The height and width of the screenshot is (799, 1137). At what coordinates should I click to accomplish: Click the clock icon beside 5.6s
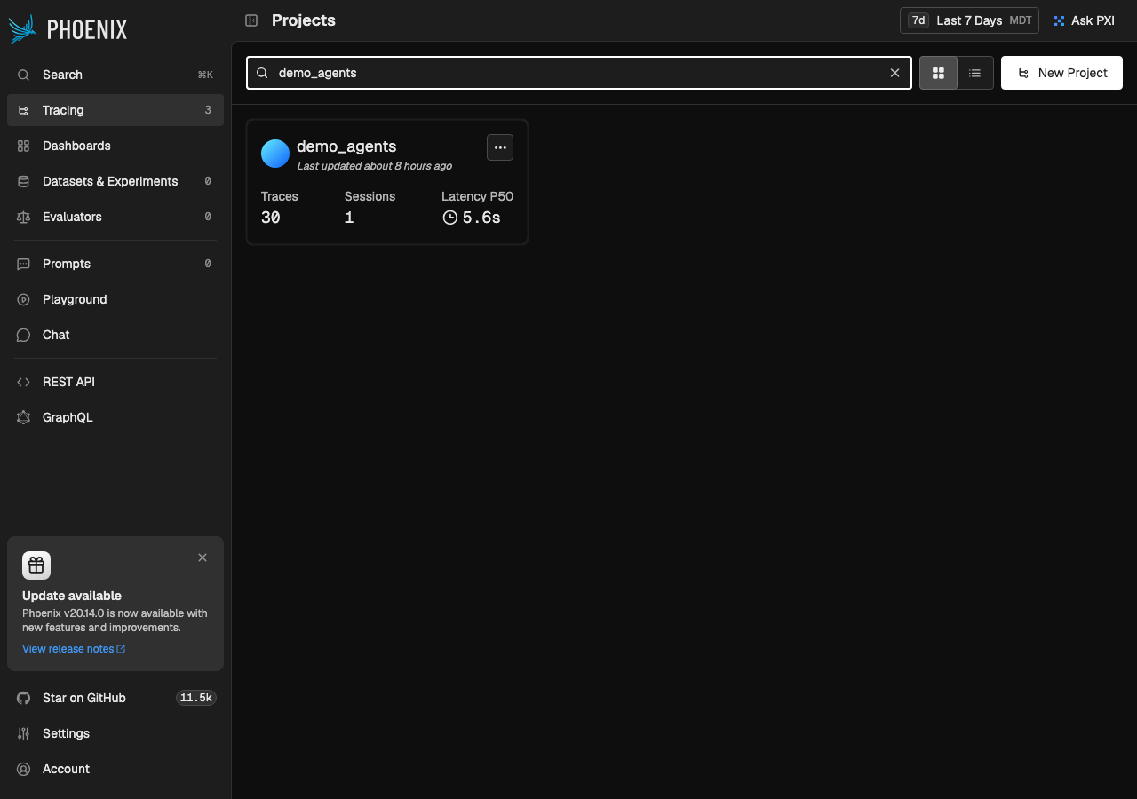[450, 218]
